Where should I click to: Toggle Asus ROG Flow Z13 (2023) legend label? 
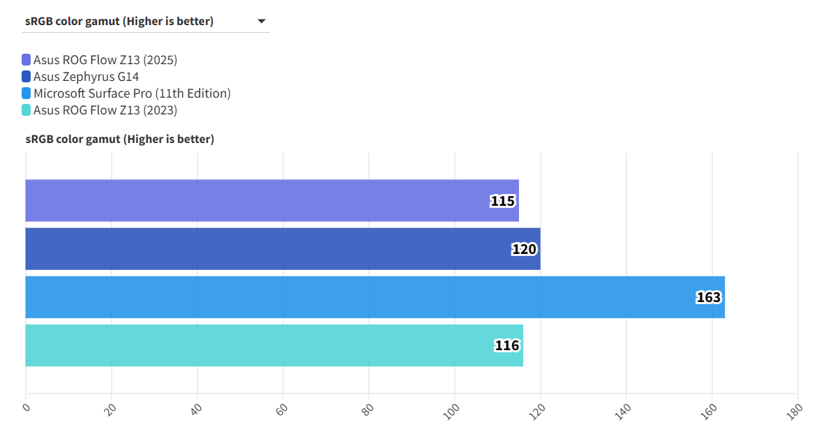[x=105, y=110]
